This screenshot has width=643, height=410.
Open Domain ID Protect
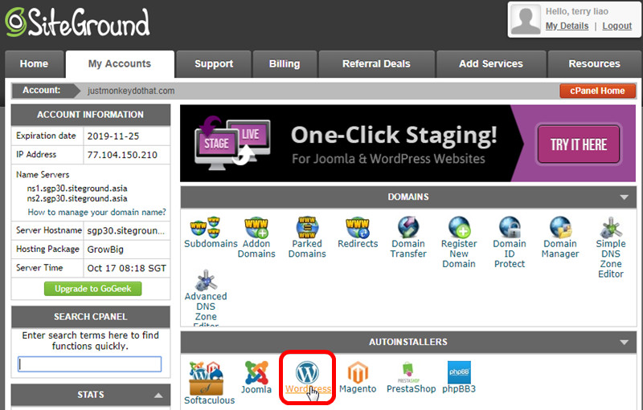click(510, 242)
